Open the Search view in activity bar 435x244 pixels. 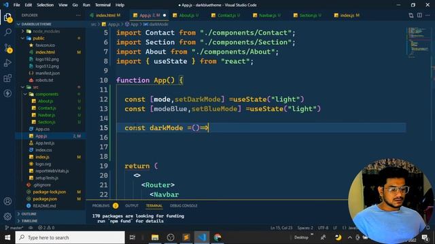click(7, 33)
